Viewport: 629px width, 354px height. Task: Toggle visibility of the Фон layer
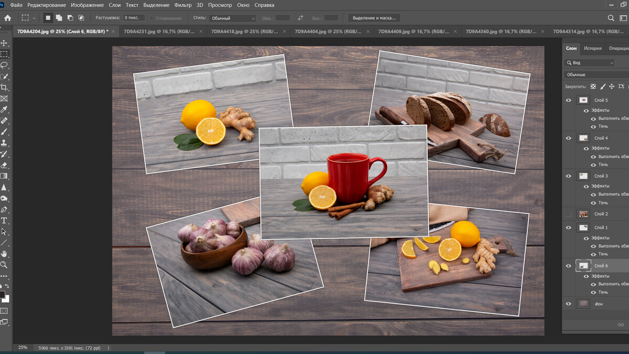(x=569, y=304)
